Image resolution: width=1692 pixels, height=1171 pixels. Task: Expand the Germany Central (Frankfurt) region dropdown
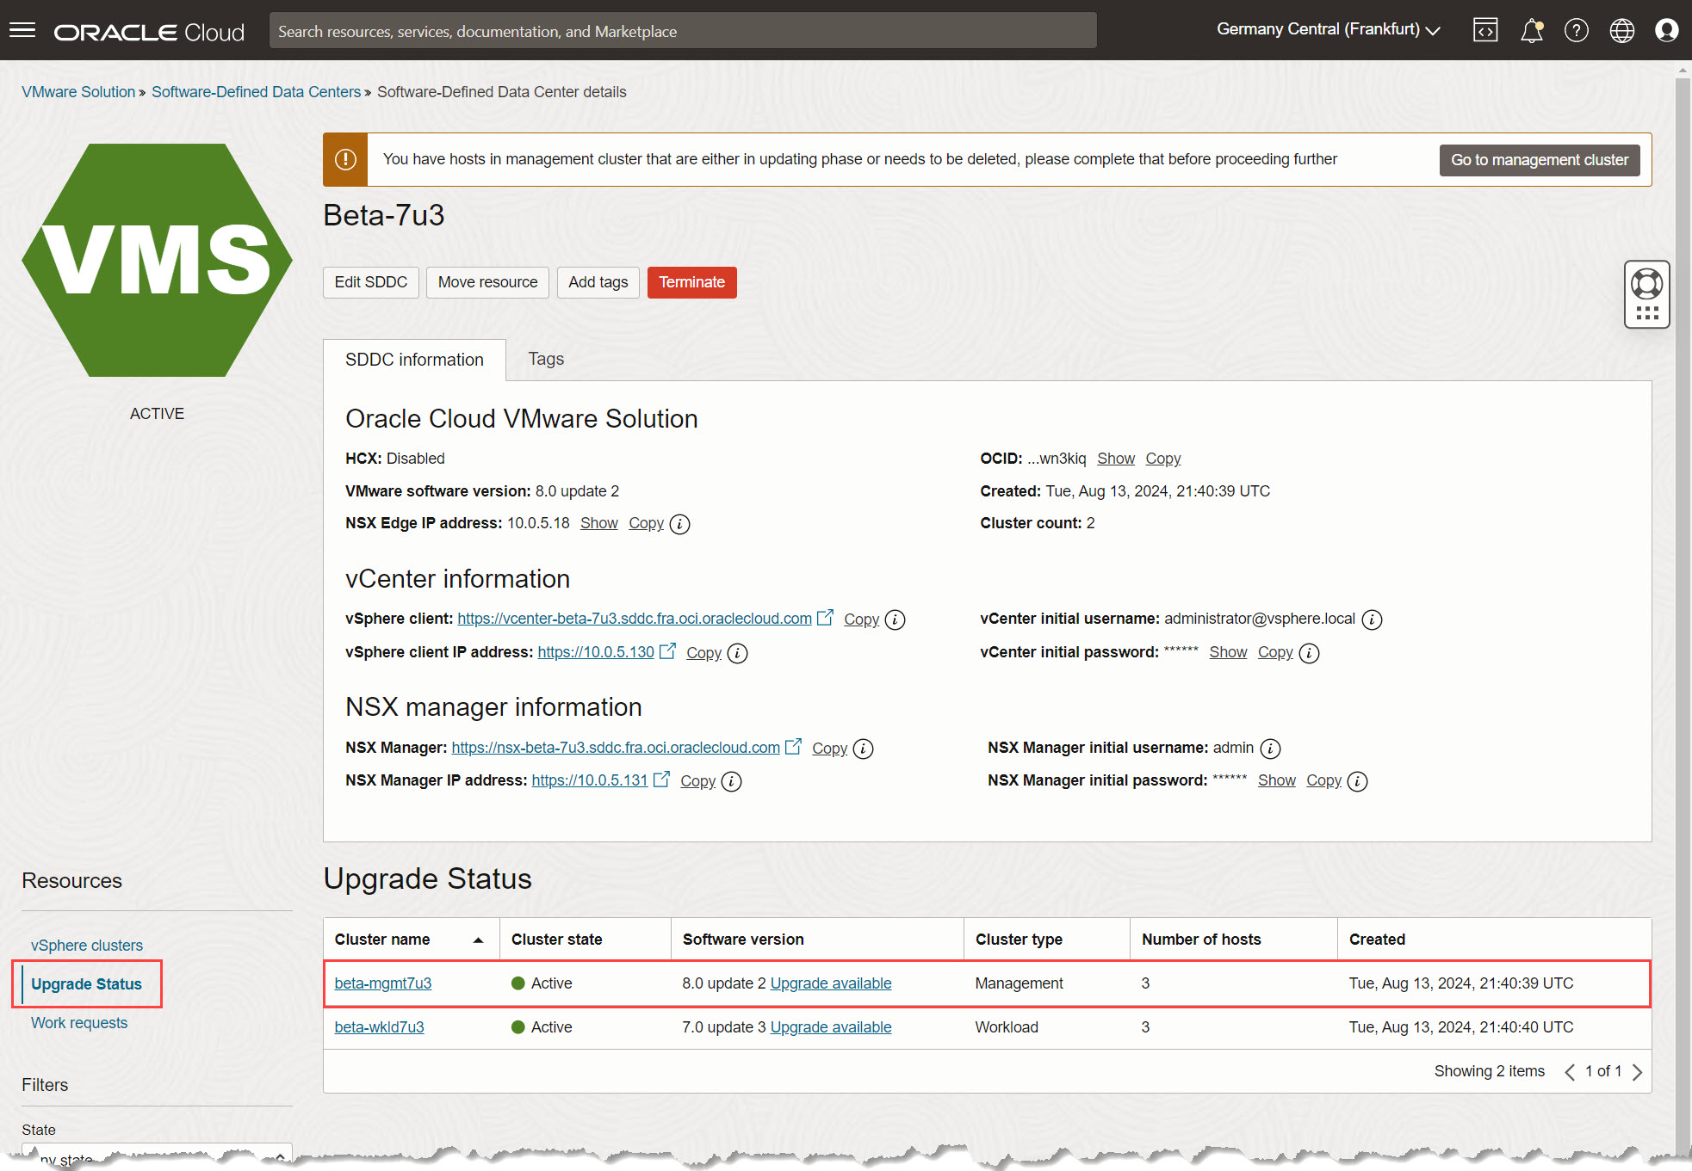click(x=1328, y=29)
